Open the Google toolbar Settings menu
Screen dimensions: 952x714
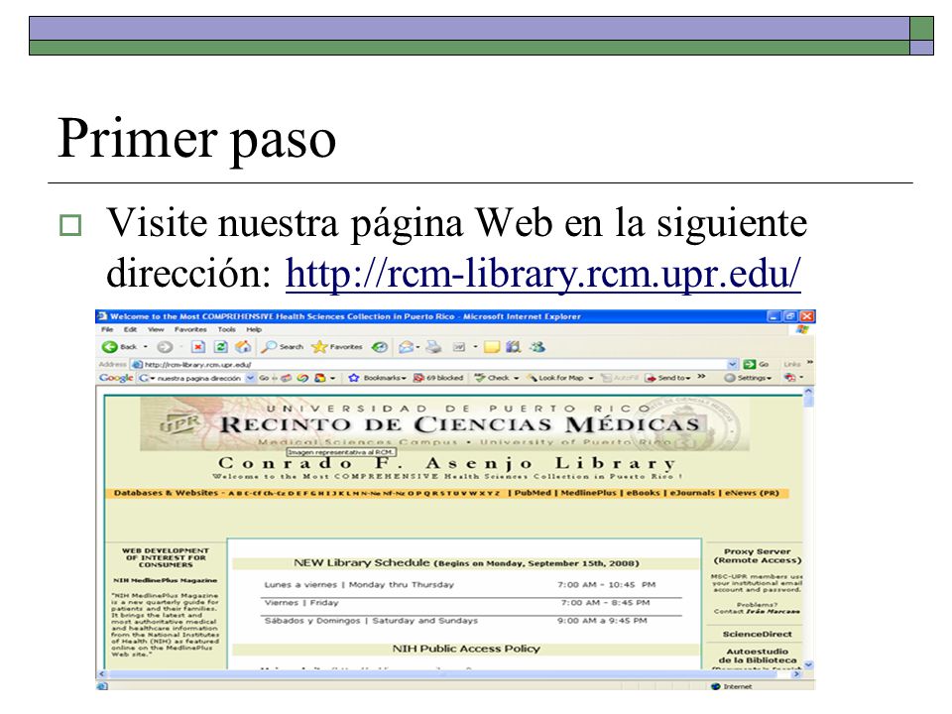(x=748, y=378)
